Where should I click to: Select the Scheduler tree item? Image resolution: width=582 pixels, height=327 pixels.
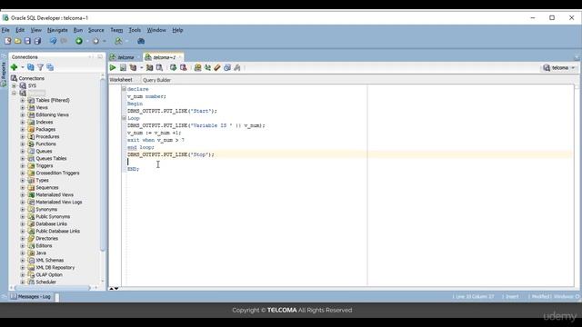45,282
